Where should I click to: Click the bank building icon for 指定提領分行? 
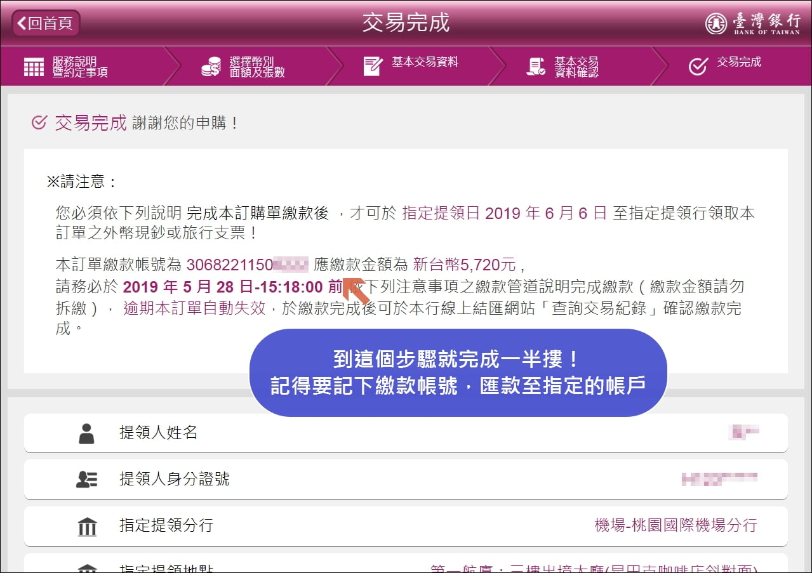87,526
